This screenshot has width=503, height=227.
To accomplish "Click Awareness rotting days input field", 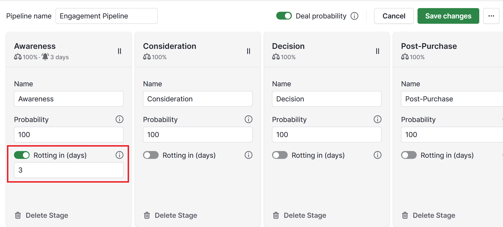I will coord(69,170).
